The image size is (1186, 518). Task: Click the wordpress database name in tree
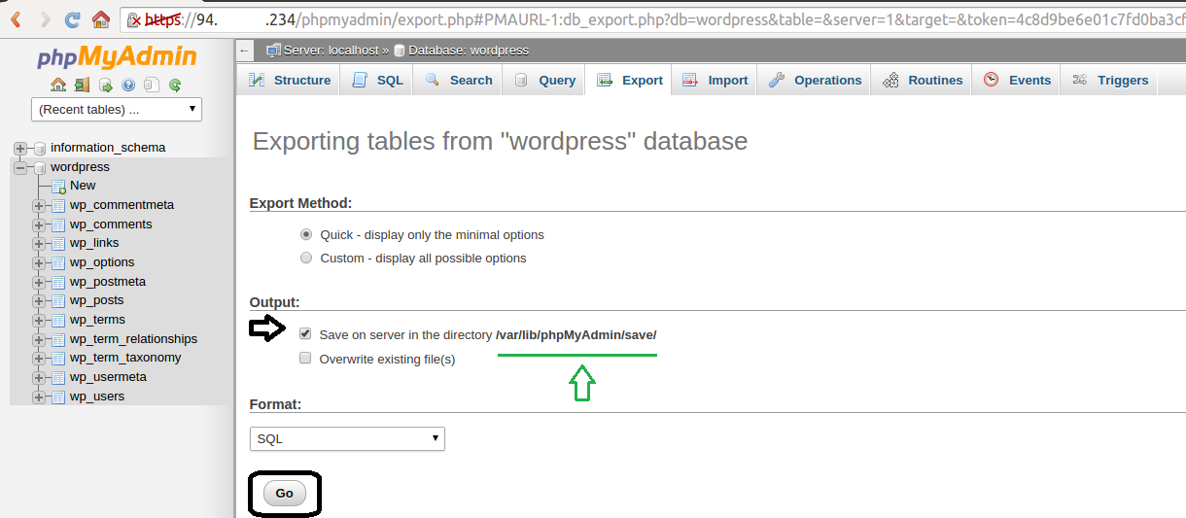[80, 167]
